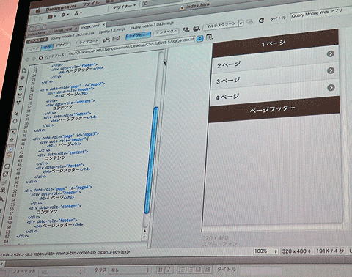Screen dimensions: 352x277
Task: Open the マルチスクリーン dropdown arrow
Action: coord(241,23)
